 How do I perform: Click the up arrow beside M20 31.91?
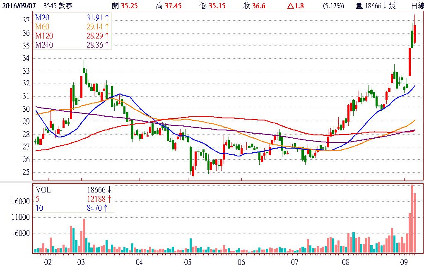tap(107, 18)
